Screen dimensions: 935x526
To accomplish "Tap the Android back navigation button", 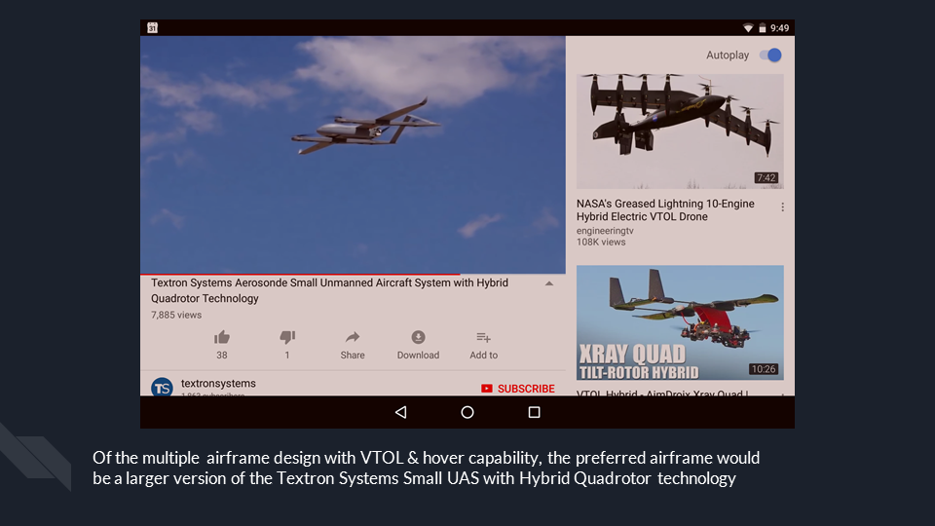I will click(400, 412).
